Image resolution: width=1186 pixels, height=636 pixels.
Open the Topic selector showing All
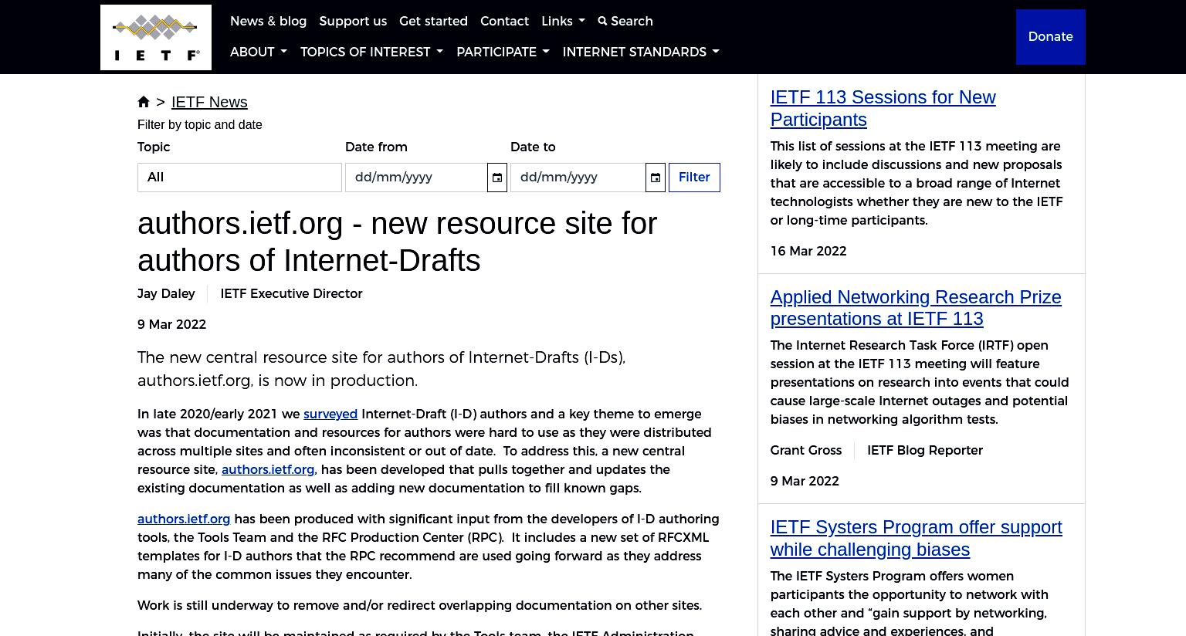tap(239, 178)
